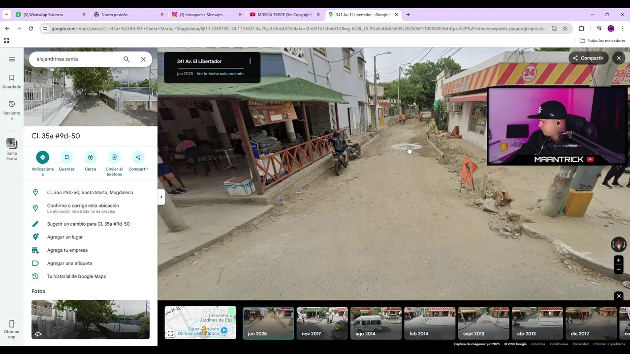Image resolution: width=630 pixels, height=354 pixels.
Task: Click the Indicaciones directions button
Action: click(x=42, y=157)
